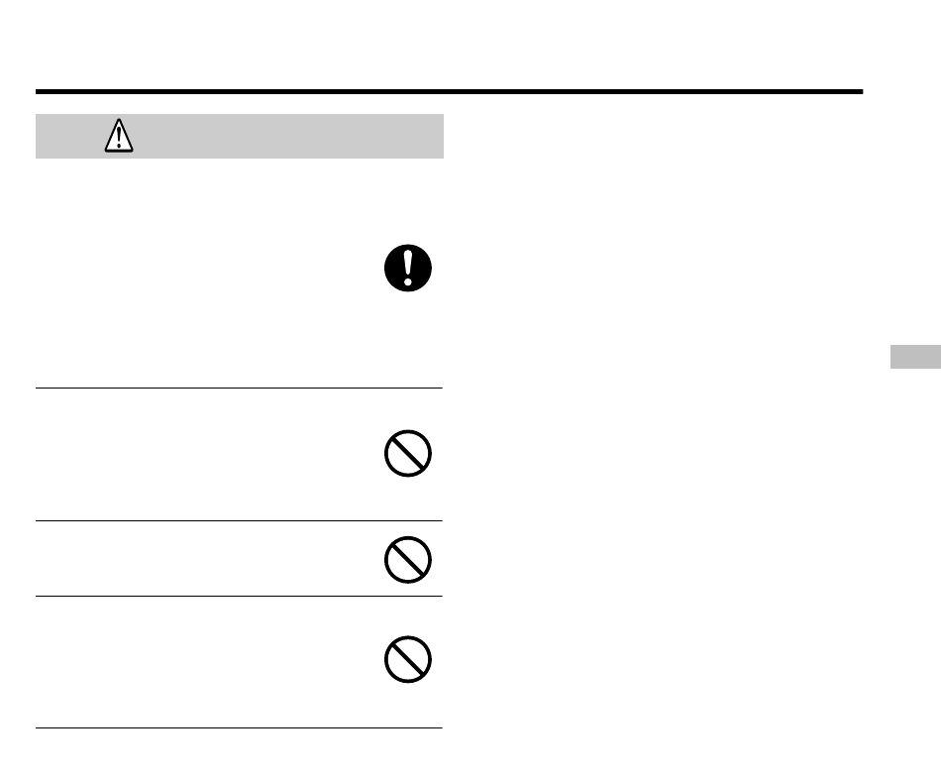Click blank area left of the topmost prohibition icon
This screenshot has width=941, height=780.
[204, 455]
